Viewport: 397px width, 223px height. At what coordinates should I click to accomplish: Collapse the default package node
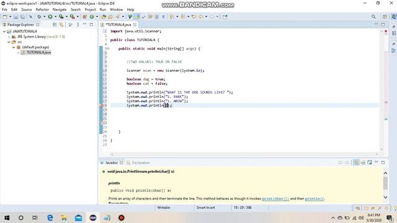14,47
